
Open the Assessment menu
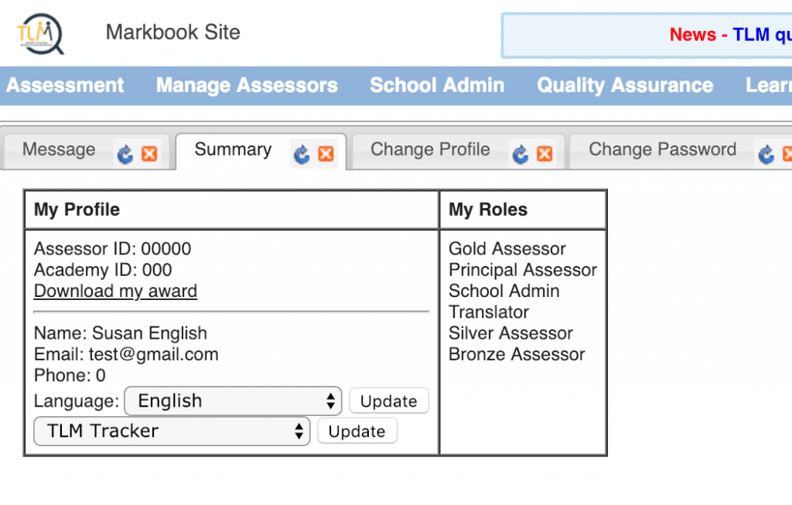point(65,85)
